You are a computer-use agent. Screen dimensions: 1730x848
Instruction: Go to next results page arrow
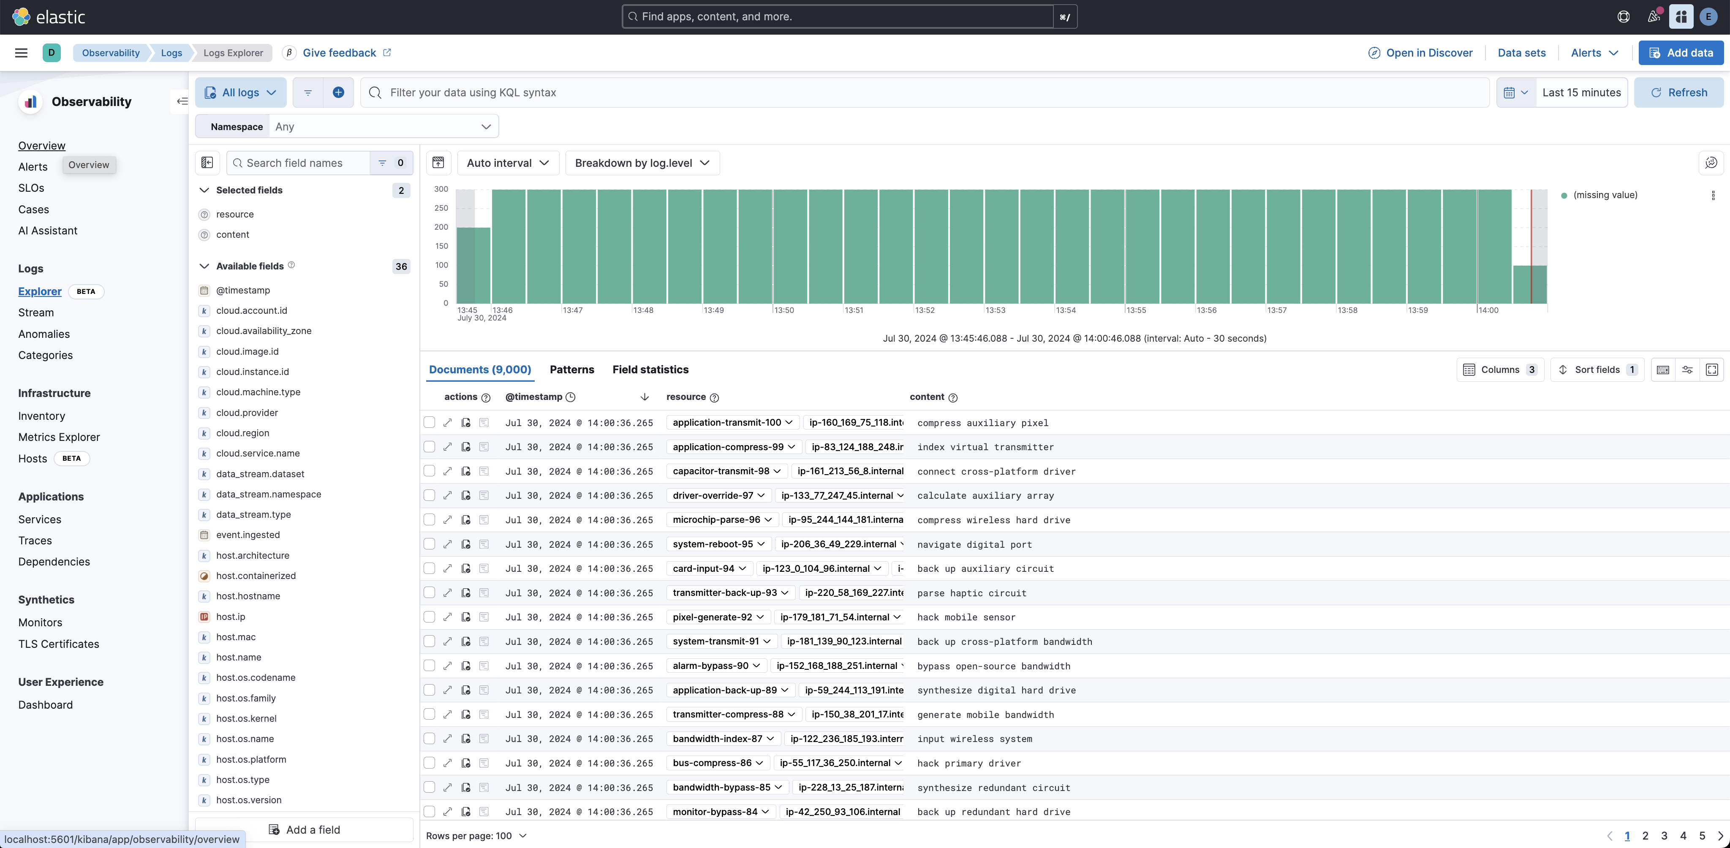click(x=1720, y=836)
